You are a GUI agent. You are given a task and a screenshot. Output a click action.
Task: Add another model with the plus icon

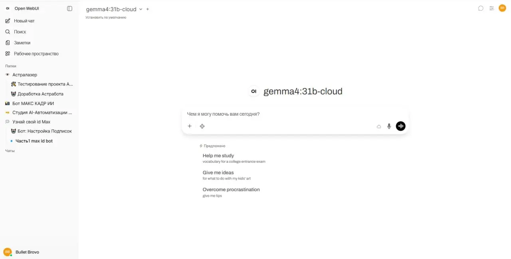tap(148, 9)
